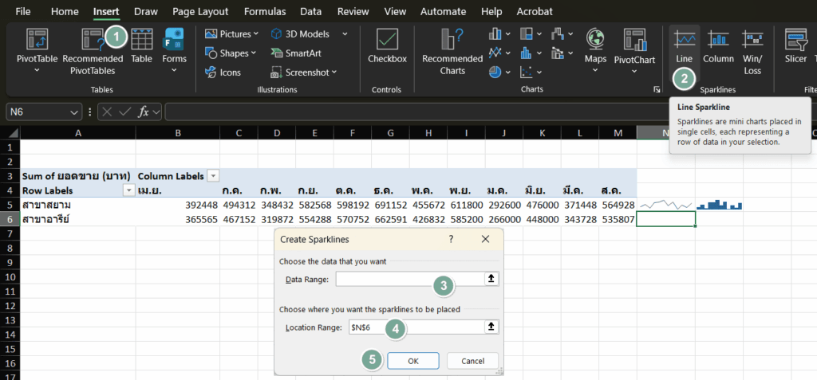Insert a Column sparkline
Image resolution: width=817 pixels, height=380 pixels.
tap(718, 48)
